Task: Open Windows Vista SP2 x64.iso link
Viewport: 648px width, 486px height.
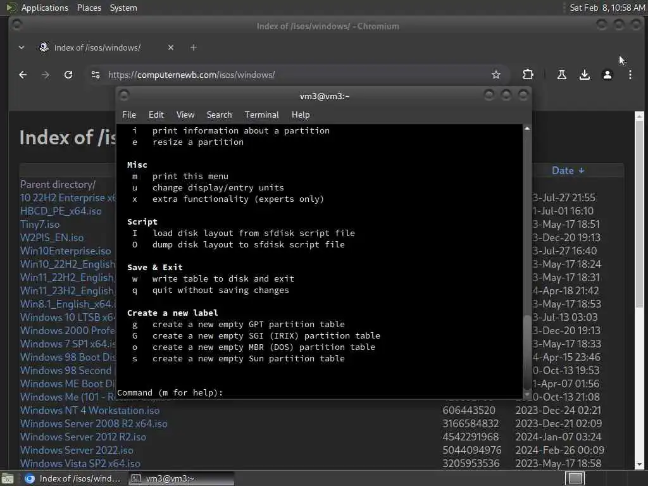Action: [x=80, y=463]
